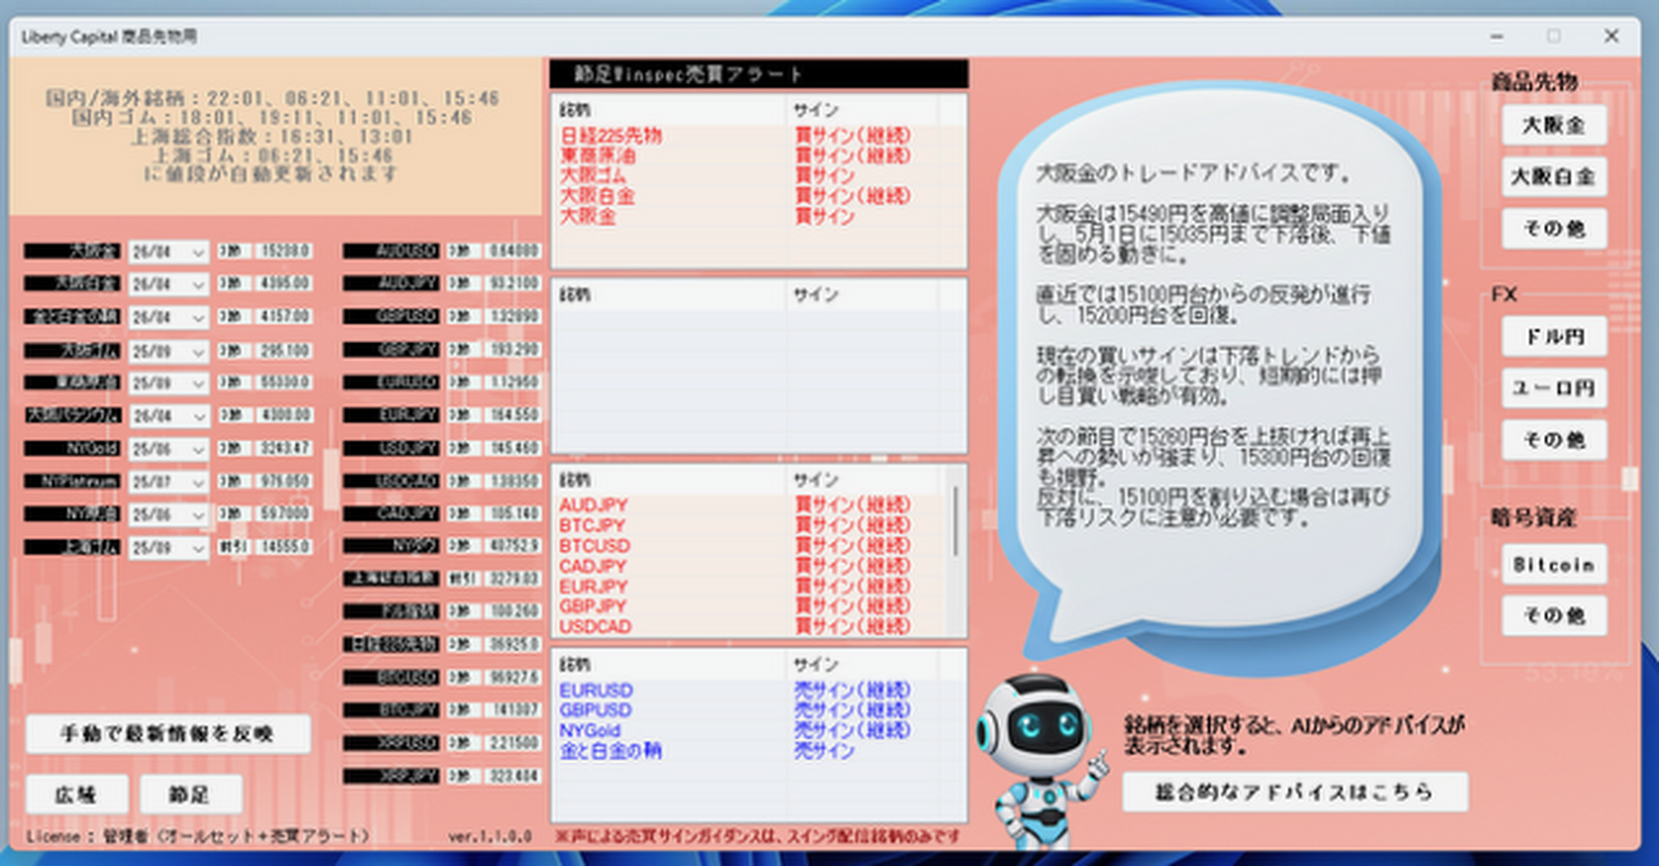Select the Bitcoin button
The height and width of the screenshot is (866, 1659).
(1554, 565)
